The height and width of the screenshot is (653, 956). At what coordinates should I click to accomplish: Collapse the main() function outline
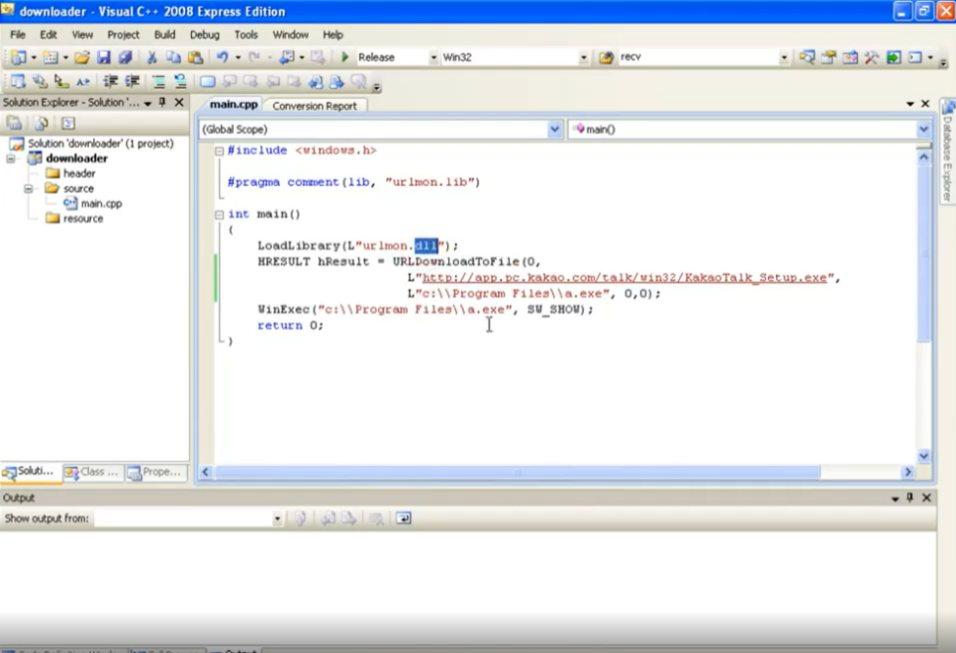click(220, 215)
